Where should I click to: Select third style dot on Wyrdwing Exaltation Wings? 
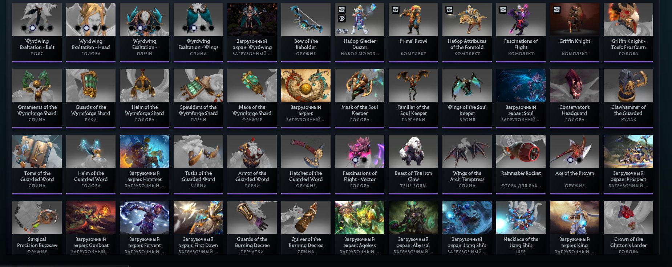click(x=203, y=28)
